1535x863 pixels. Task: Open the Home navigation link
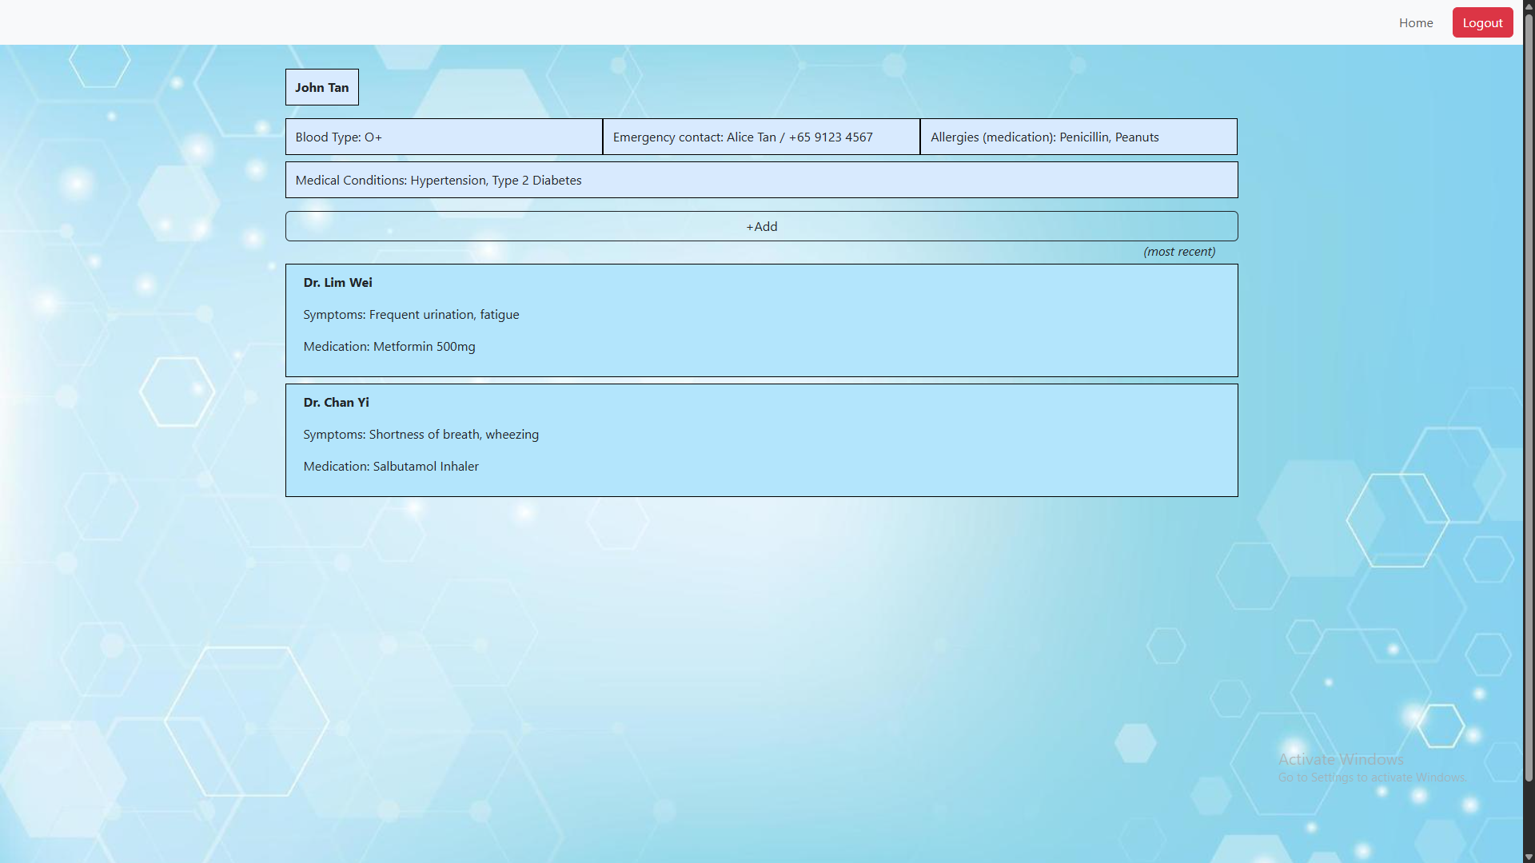(x=1415, y=23)
